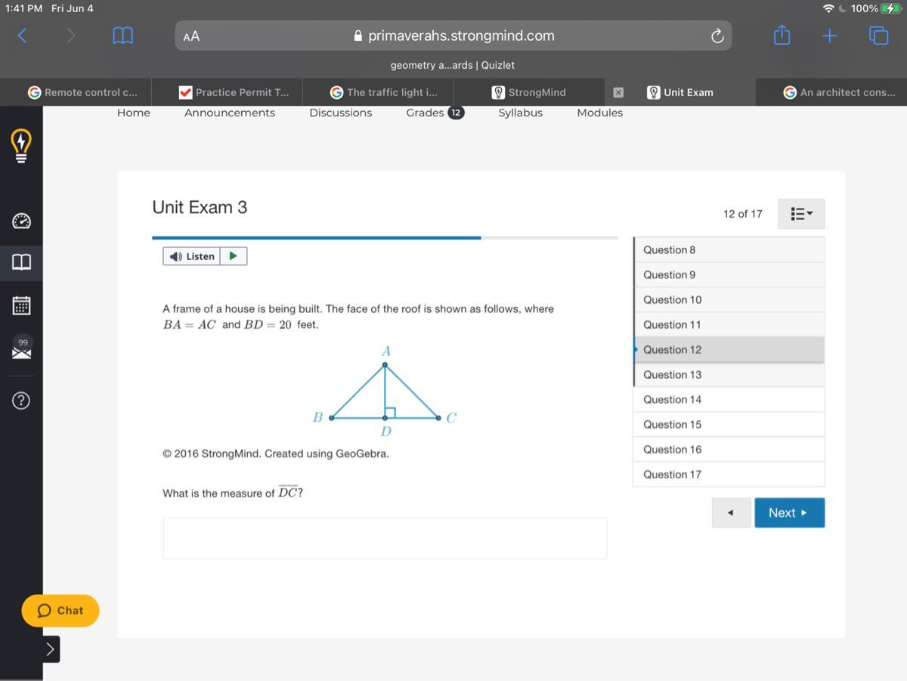
Task: Open Discussions in course navigation
Action: 341,113
